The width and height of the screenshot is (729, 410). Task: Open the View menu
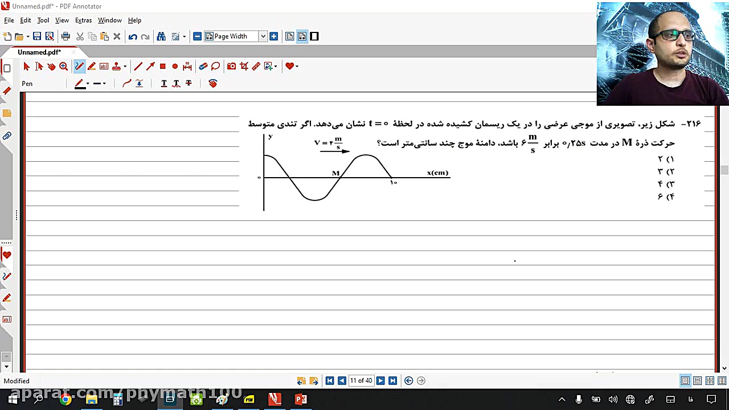click(62, 20)
